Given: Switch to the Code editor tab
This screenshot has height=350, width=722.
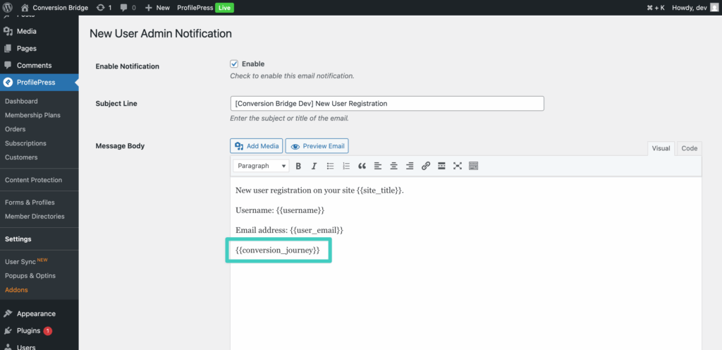Looking at the screenshot, I should pos(689,148).
